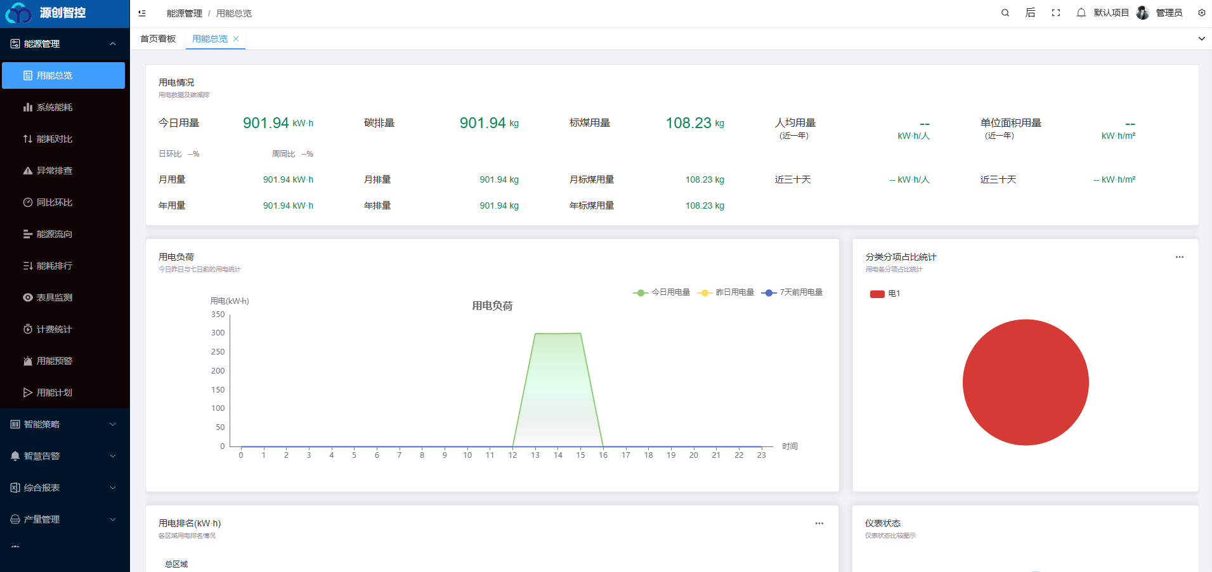Open notifications bell icon

pyautogui.click(x=1081, y=13)
